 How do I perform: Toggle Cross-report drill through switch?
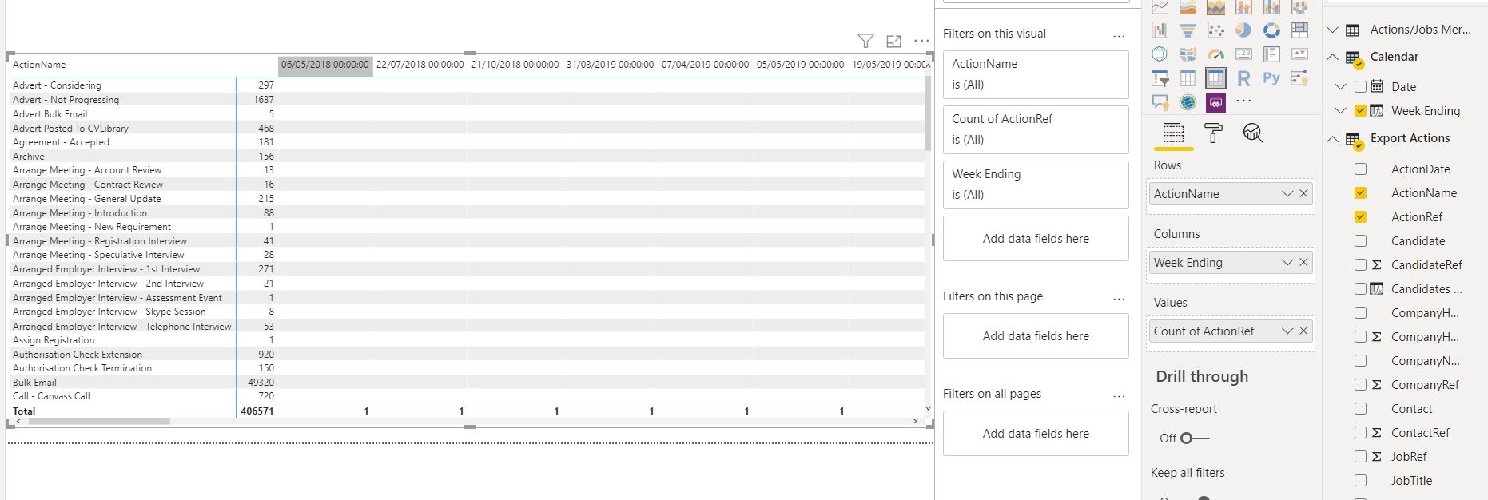coord(1195,438)
